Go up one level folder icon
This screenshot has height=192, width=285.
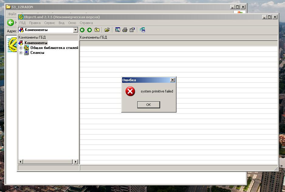(x=97, y=30)
